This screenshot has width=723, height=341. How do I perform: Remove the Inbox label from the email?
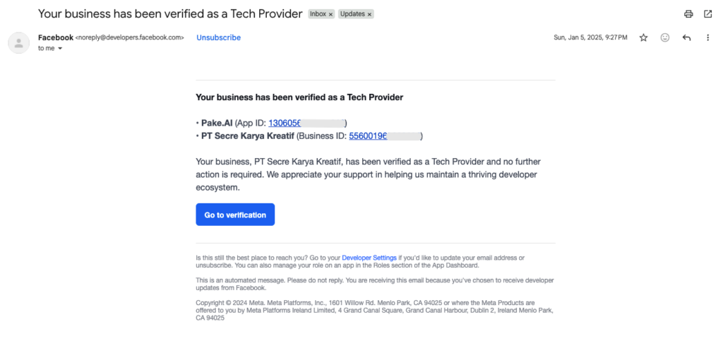330,14
